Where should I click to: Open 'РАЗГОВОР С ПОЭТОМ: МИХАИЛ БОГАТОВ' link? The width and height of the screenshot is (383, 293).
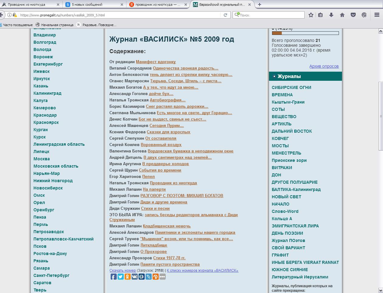pyautogui.click(x=182, y=196)
